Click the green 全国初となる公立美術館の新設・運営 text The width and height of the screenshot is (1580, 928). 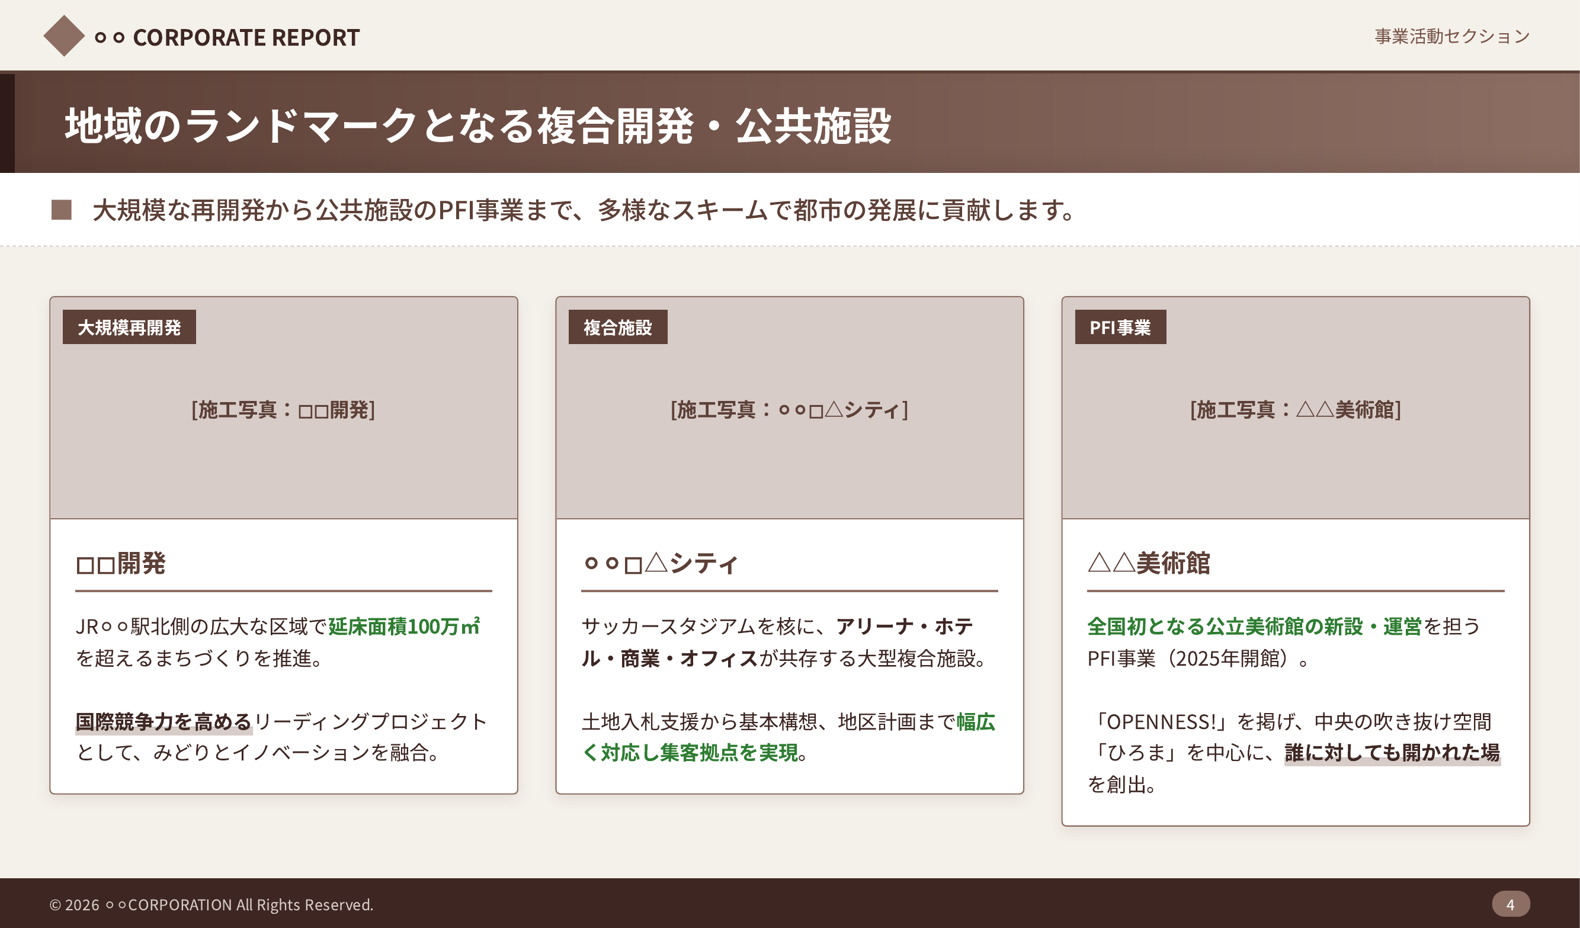(x=1254, y=626)
